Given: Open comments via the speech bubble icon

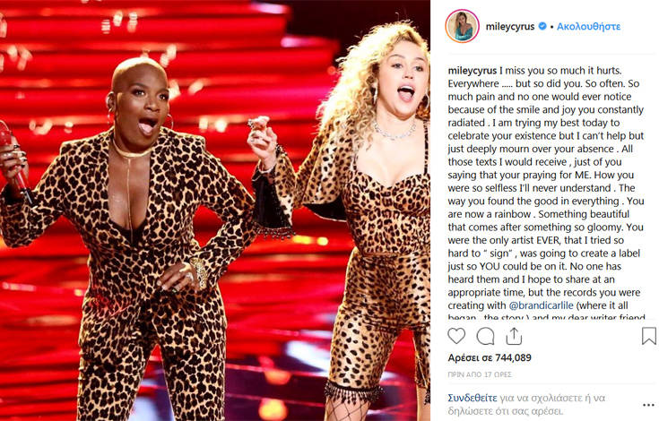Looking at the screenshot, I should [485, 336].
